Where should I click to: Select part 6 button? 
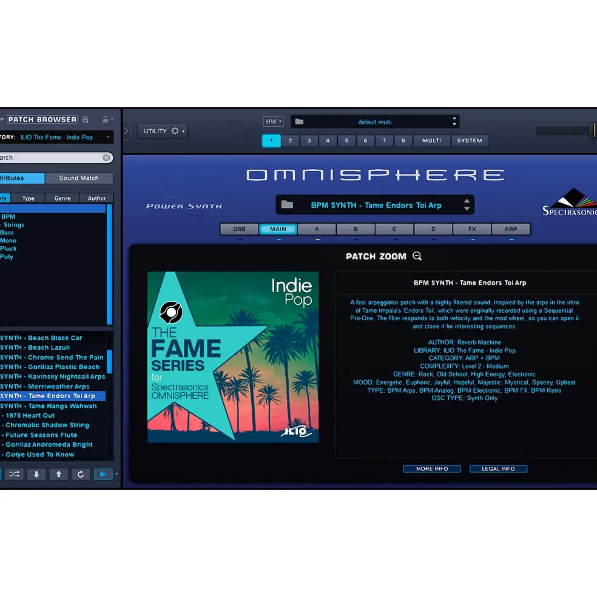(x=365, y=141)
